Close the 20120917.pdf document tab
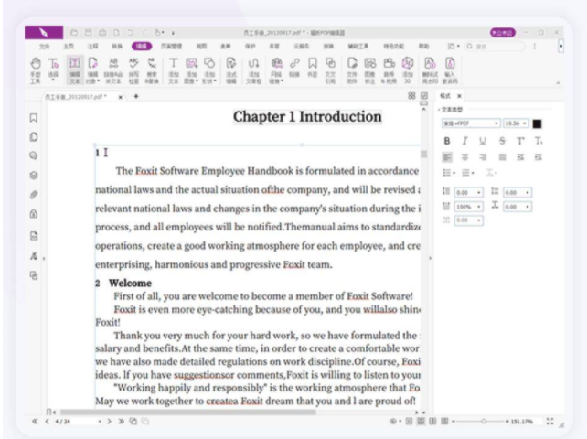This screenshot has height=439, width=587. click(x=120, y=97)
